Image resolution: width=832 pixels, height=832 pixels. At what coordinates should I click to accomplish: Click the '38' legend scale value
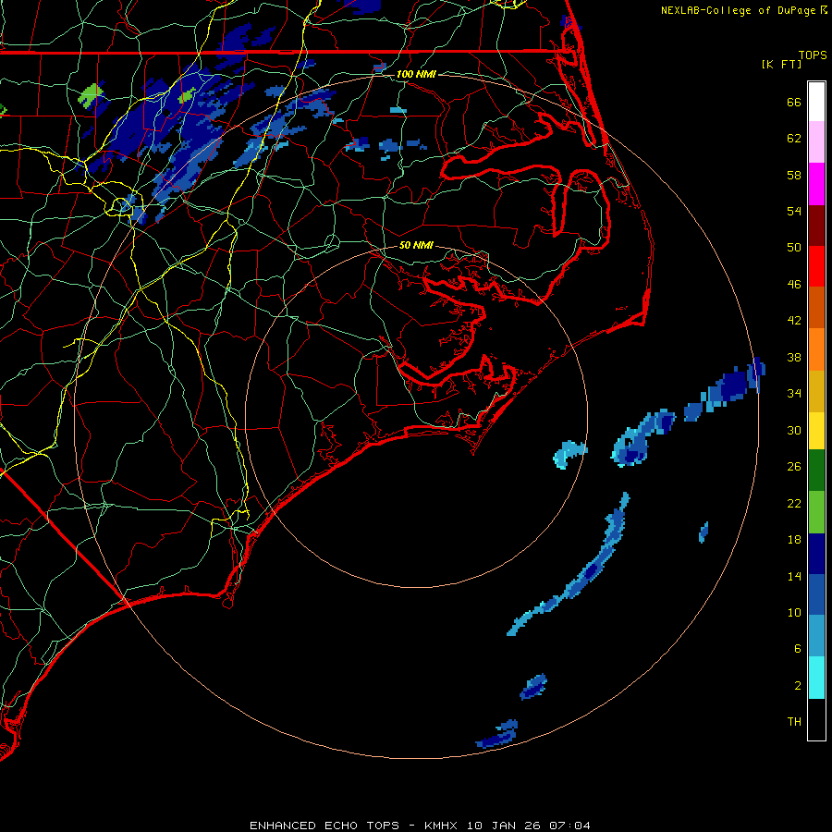point(794,357)
